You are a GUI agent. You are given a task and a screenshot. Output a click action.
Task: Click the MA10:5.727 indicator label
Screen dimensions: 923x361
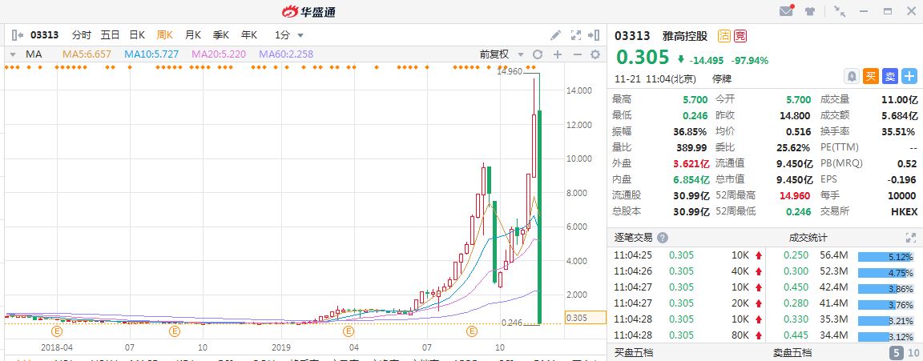151,54
